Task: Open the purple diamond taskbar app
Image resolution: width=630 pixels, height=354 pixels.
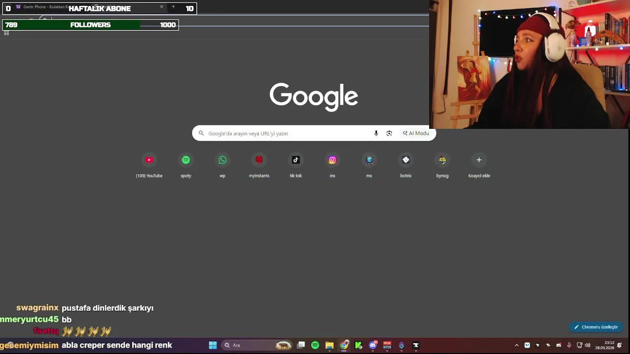Action: [401, 345]
